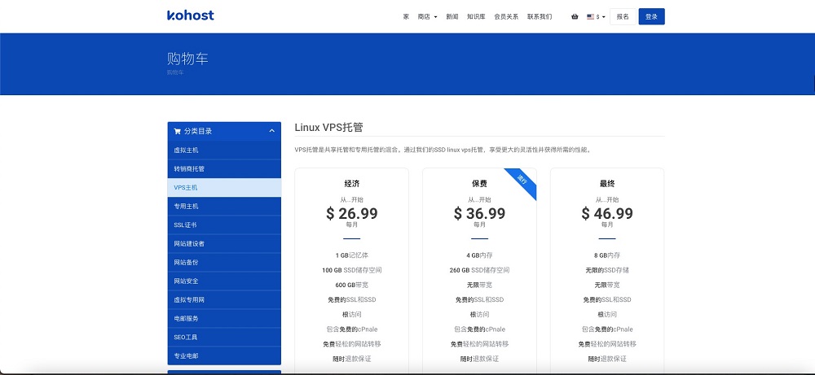Viewport: 815px width, 375px height.
Task: Select 网站备份 category
Action: pyautogui.click(x=224, y=263)
